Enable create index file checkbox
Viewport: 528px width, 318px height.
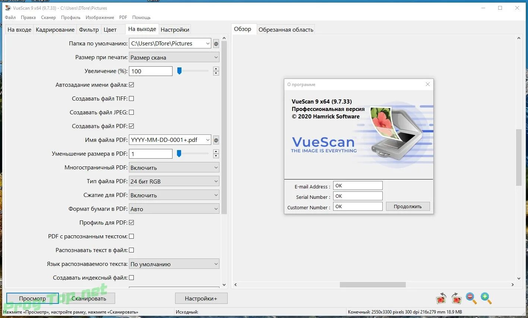pos(131,278)
